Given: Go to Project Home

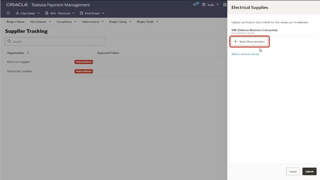Looking at the screenshot, I should [x=15, y=22].
